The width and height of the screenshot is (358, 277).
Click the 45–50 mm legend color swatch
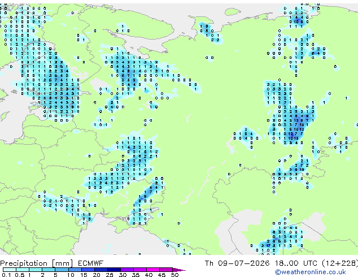click(166, 270)
